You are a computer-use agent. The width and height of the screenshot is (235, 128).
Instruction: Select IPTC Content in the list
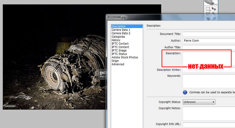click(x=120, y=47)
